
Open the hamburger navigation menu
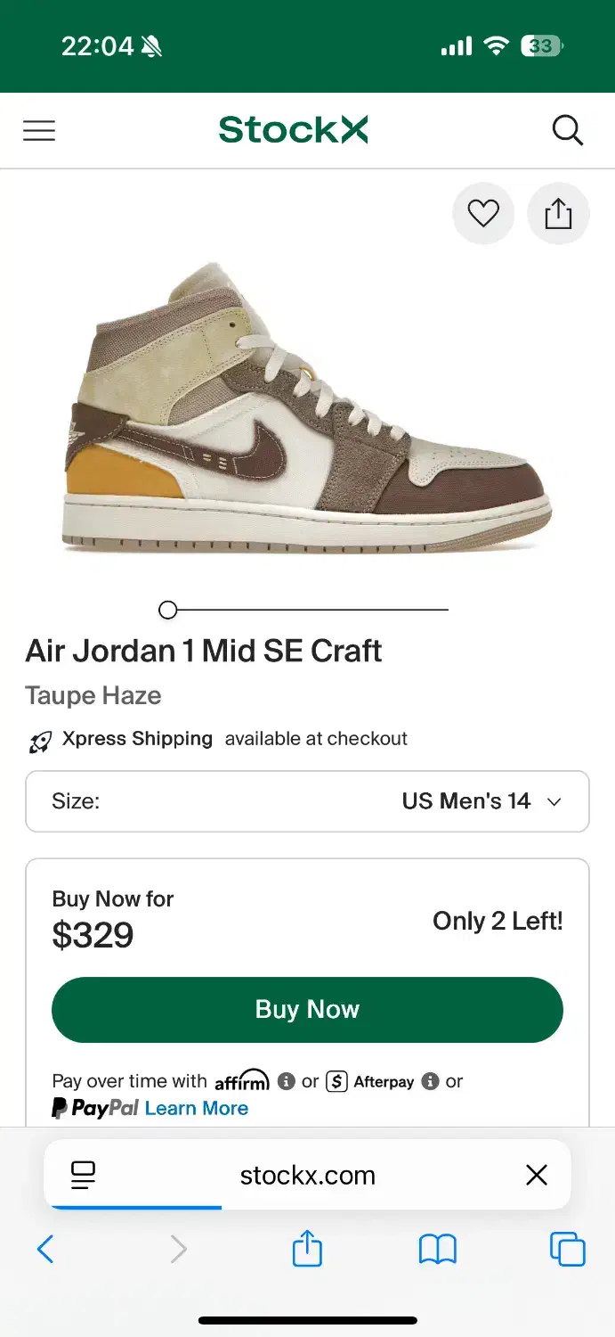click(x=39, y=131)
